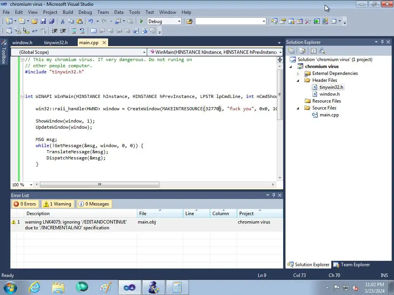Click the editor horizontal scrollbar thumb
The height and width of the screenshot is (295, 394).
(100, 185)
